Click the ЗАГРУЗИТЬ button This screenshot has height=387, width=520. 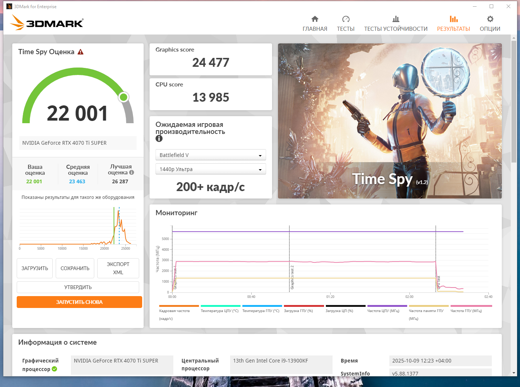(35, 268)
